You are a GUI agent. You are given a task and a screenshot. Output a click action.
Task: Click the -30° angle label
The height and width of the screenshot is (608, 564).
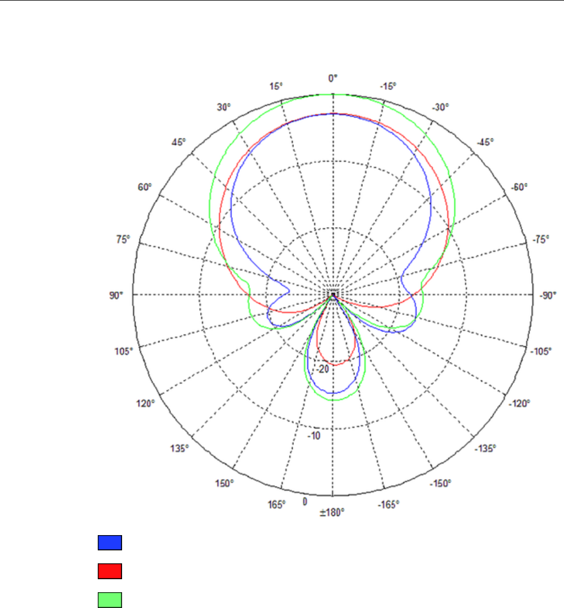[440, 107]
